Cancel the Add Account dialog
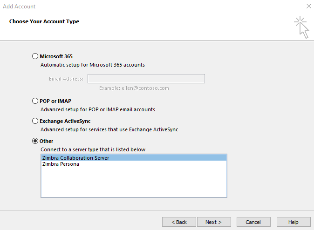 tap(253, 222)
